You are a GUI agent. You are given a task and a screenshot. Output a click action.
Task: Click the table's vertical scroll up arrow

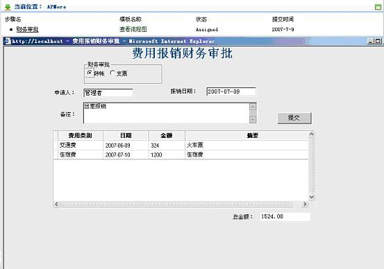point(312,134)
